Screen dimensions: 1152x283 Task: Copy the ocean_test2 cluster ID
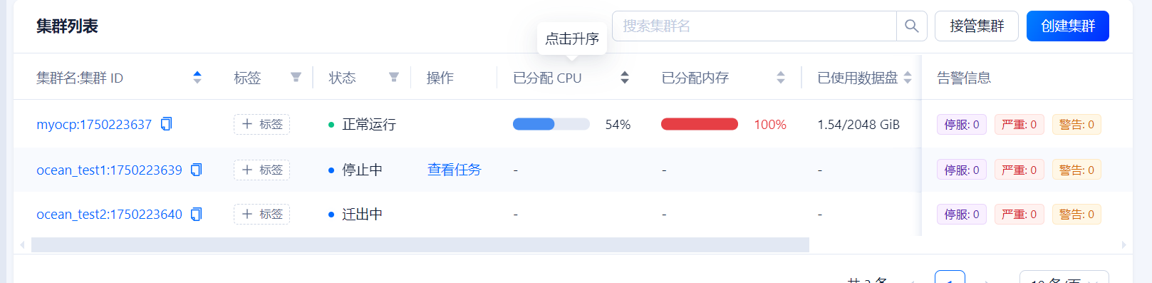click(197, 214)
